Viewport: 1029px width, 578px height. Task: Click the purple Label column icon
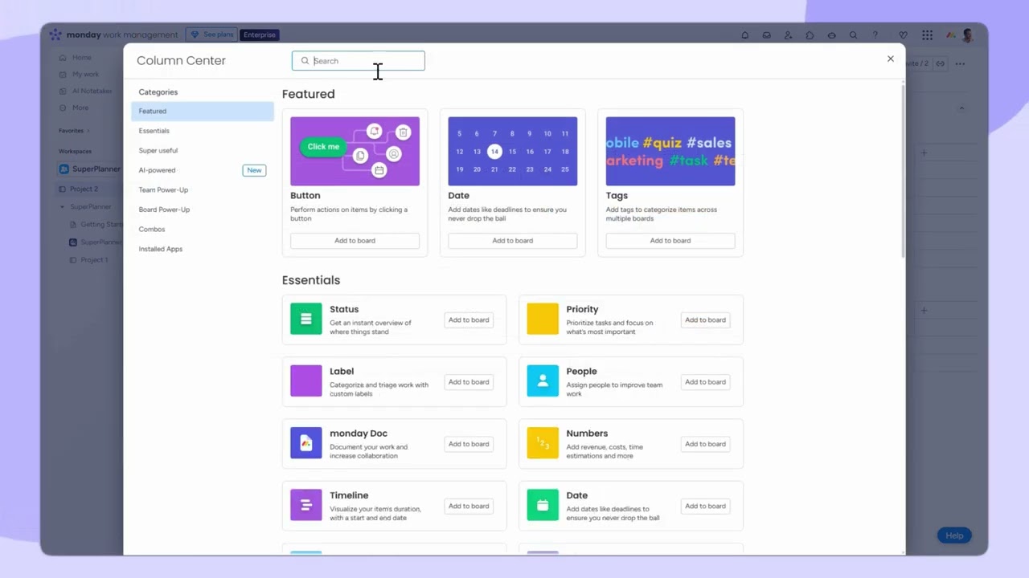(x=305, y=381)
